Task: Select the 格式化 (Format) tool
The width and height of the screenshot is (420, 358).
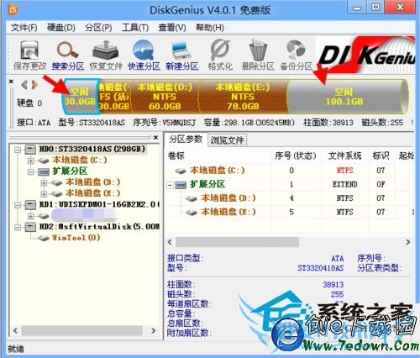Action: click(220, 55)
